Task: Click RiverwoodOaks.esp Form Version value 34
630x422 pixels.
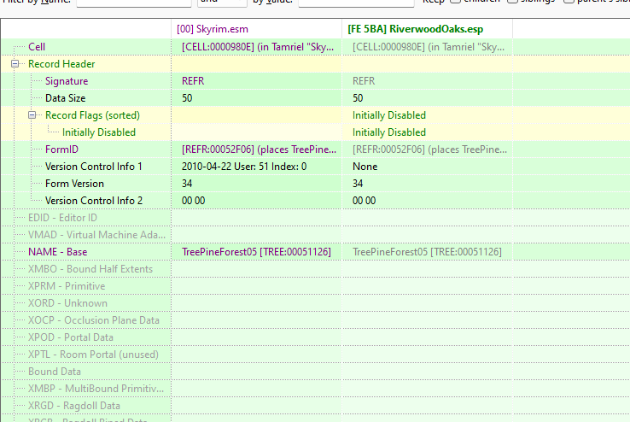Action: (428, 184)
